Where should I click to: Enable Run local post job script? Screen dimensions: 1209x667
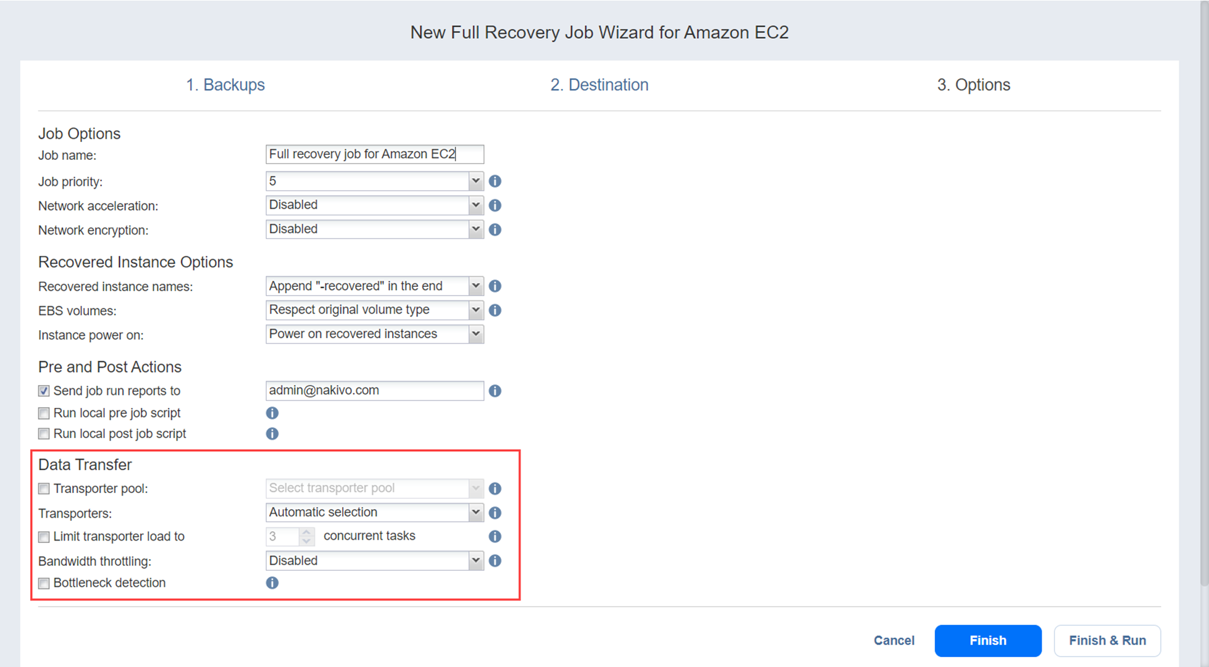click(44, 434)
